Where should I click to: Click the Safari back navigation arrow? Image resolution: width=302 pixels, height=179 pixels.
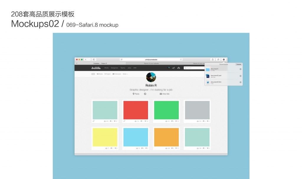[86, 59]
